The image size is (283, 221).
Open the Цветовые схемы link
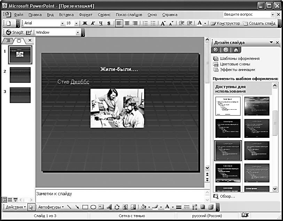click(x=235, y=64)
